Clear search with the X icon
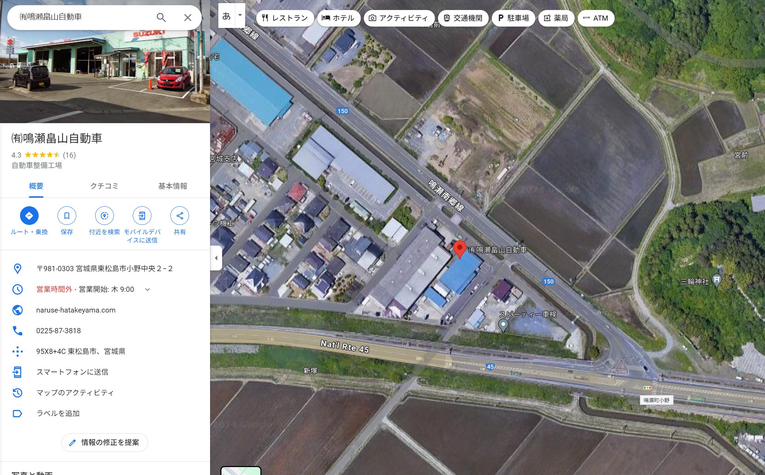The height and width of the screenshot is (475, 765). 187,17
